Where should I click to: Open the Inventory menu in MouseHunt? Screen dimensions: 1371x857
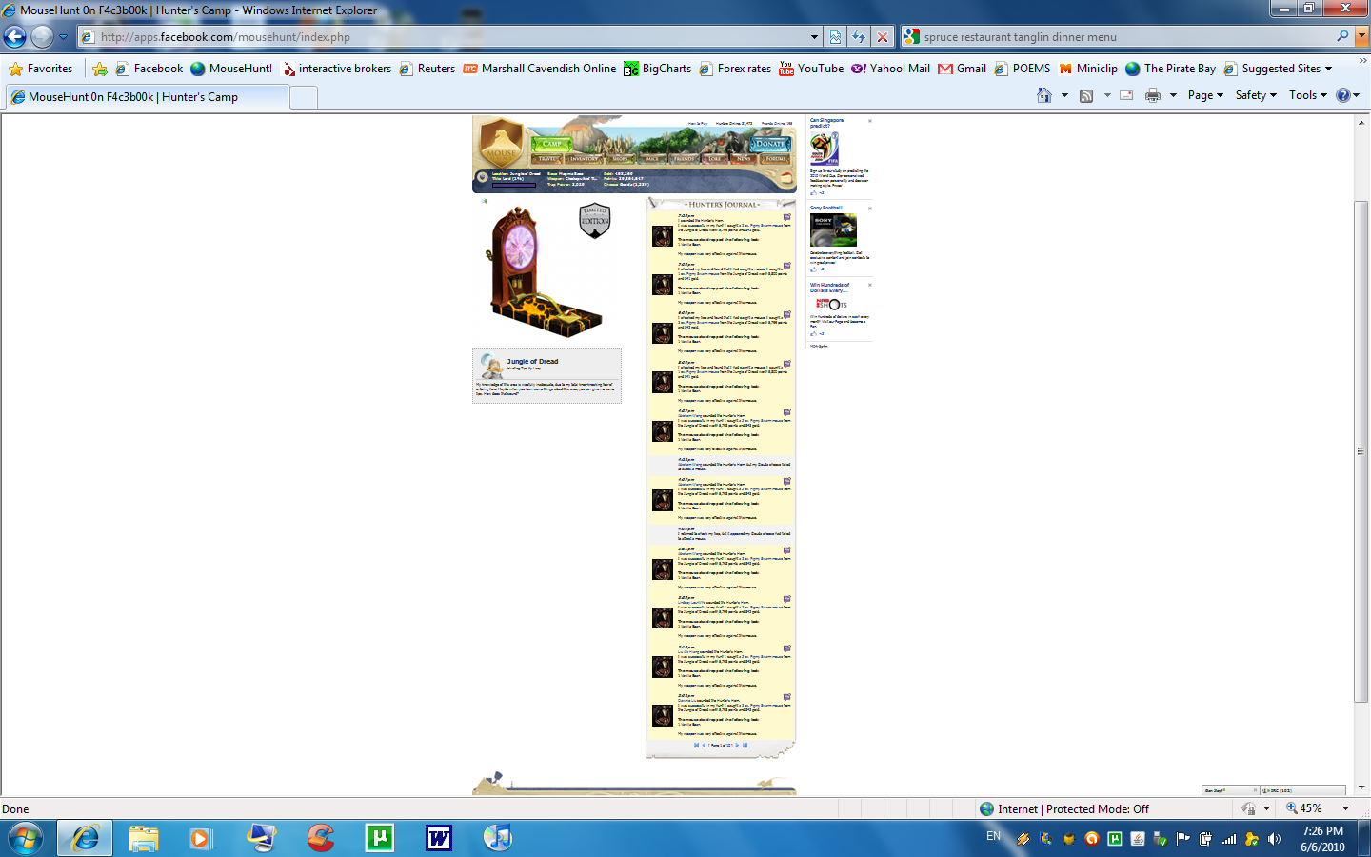click(584, 159)
